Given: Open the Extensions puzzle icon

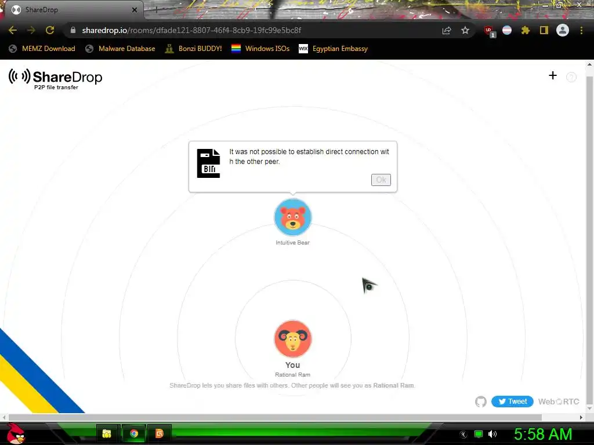Looking at the screenshot, I should click(526, 30).
